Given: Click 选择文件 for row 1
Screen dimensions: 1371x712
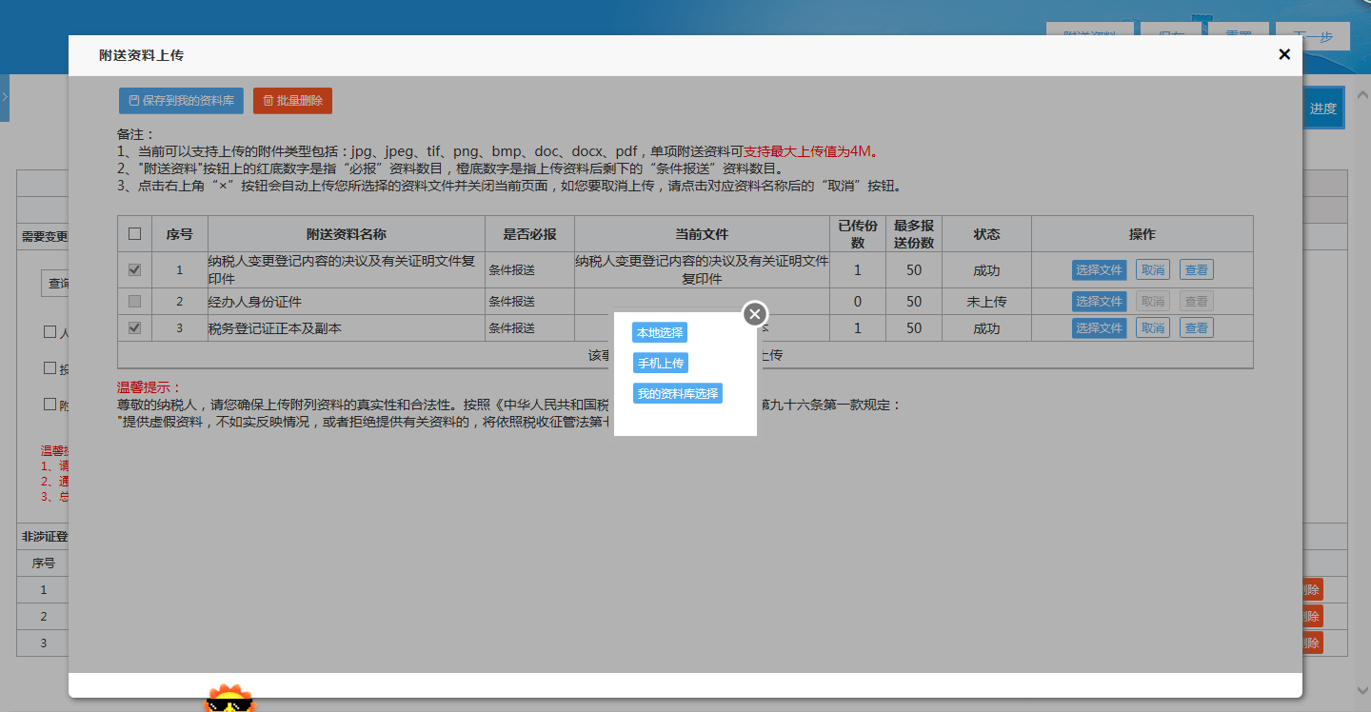Looking at the screenshot, I should coord(1100,270).
